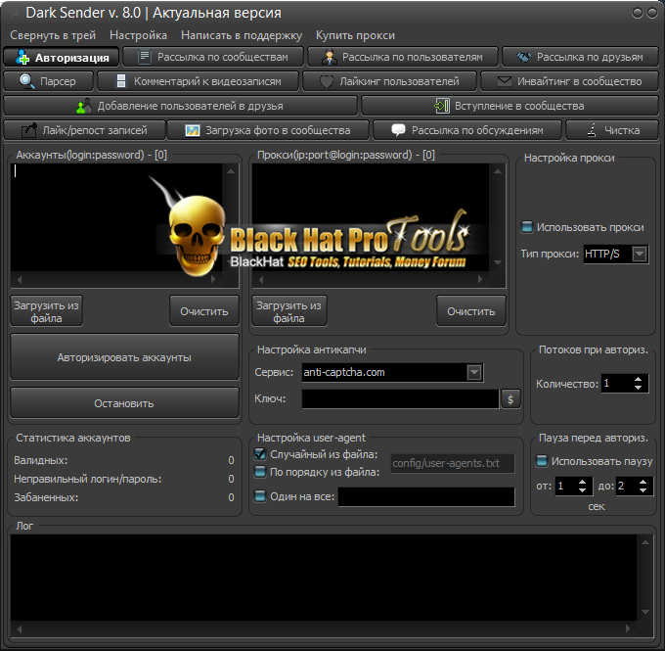Open Купить прокси menu item
The height and width of the screenshot is (651, 665).
coord(355,35)
